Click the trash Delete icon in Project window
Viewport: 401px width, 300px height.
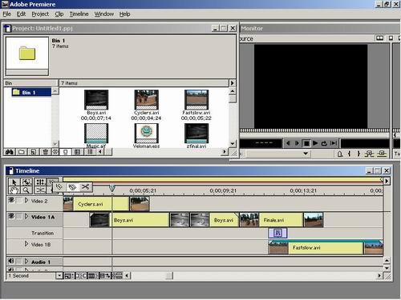[x=45, y=152]
